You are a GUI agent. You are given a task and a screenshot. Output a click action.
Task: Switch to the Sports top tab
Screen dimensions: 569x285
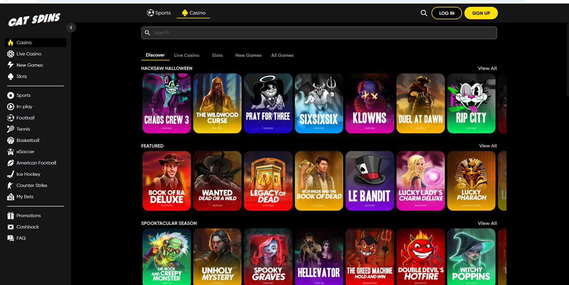coord(159,13)
